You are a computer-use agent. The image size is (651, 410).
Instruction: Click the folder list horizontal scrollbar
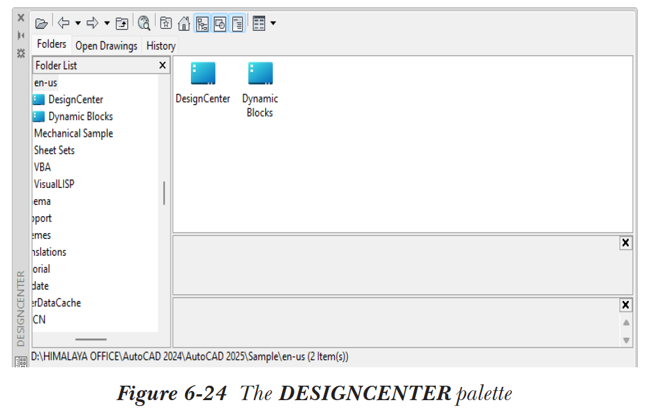[91, 339]
